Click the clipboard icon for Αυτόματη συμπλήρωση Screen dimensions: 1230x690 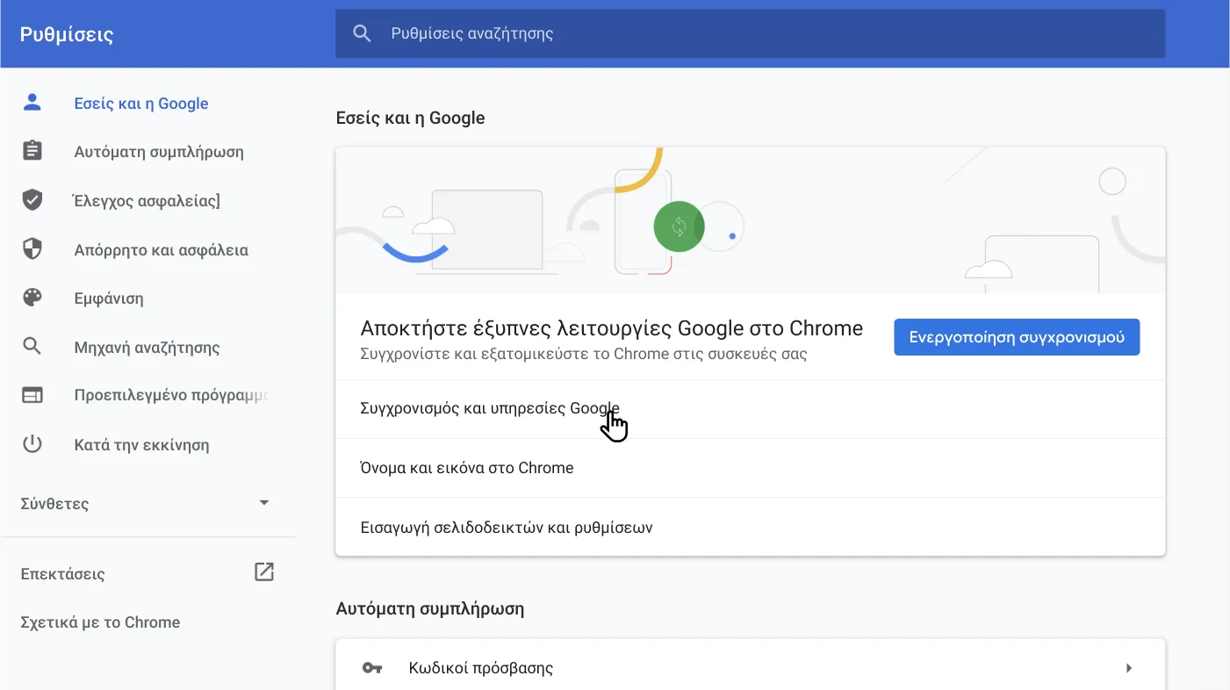point(32,151)
